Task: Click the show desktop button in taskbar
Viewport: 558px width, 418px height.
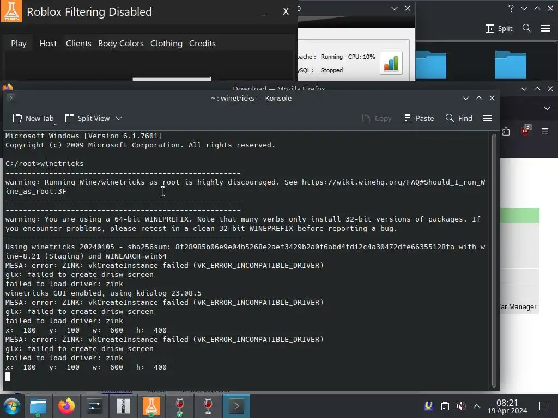Action: pos(544,406)
